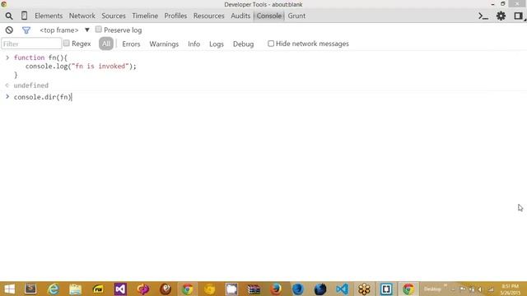Enable the Regex checkbox
The width and height of the screenshot is (527, 296).
click(66, 43)
